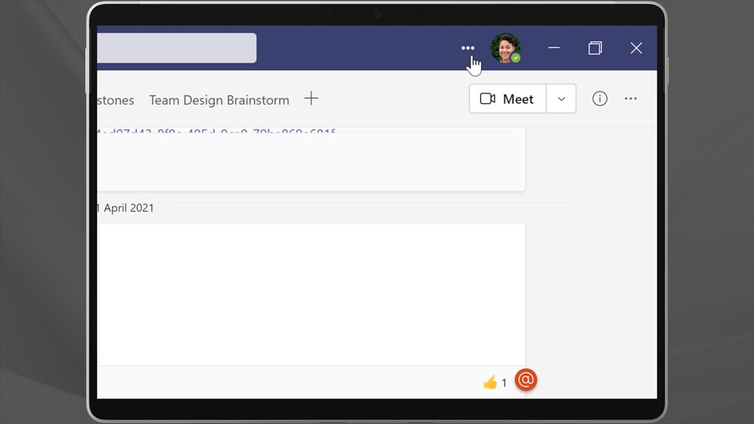This screenshot has width=754, height=424.
Task: Select the partially visible Milestones tab
Action: click(x=115, y=100)
